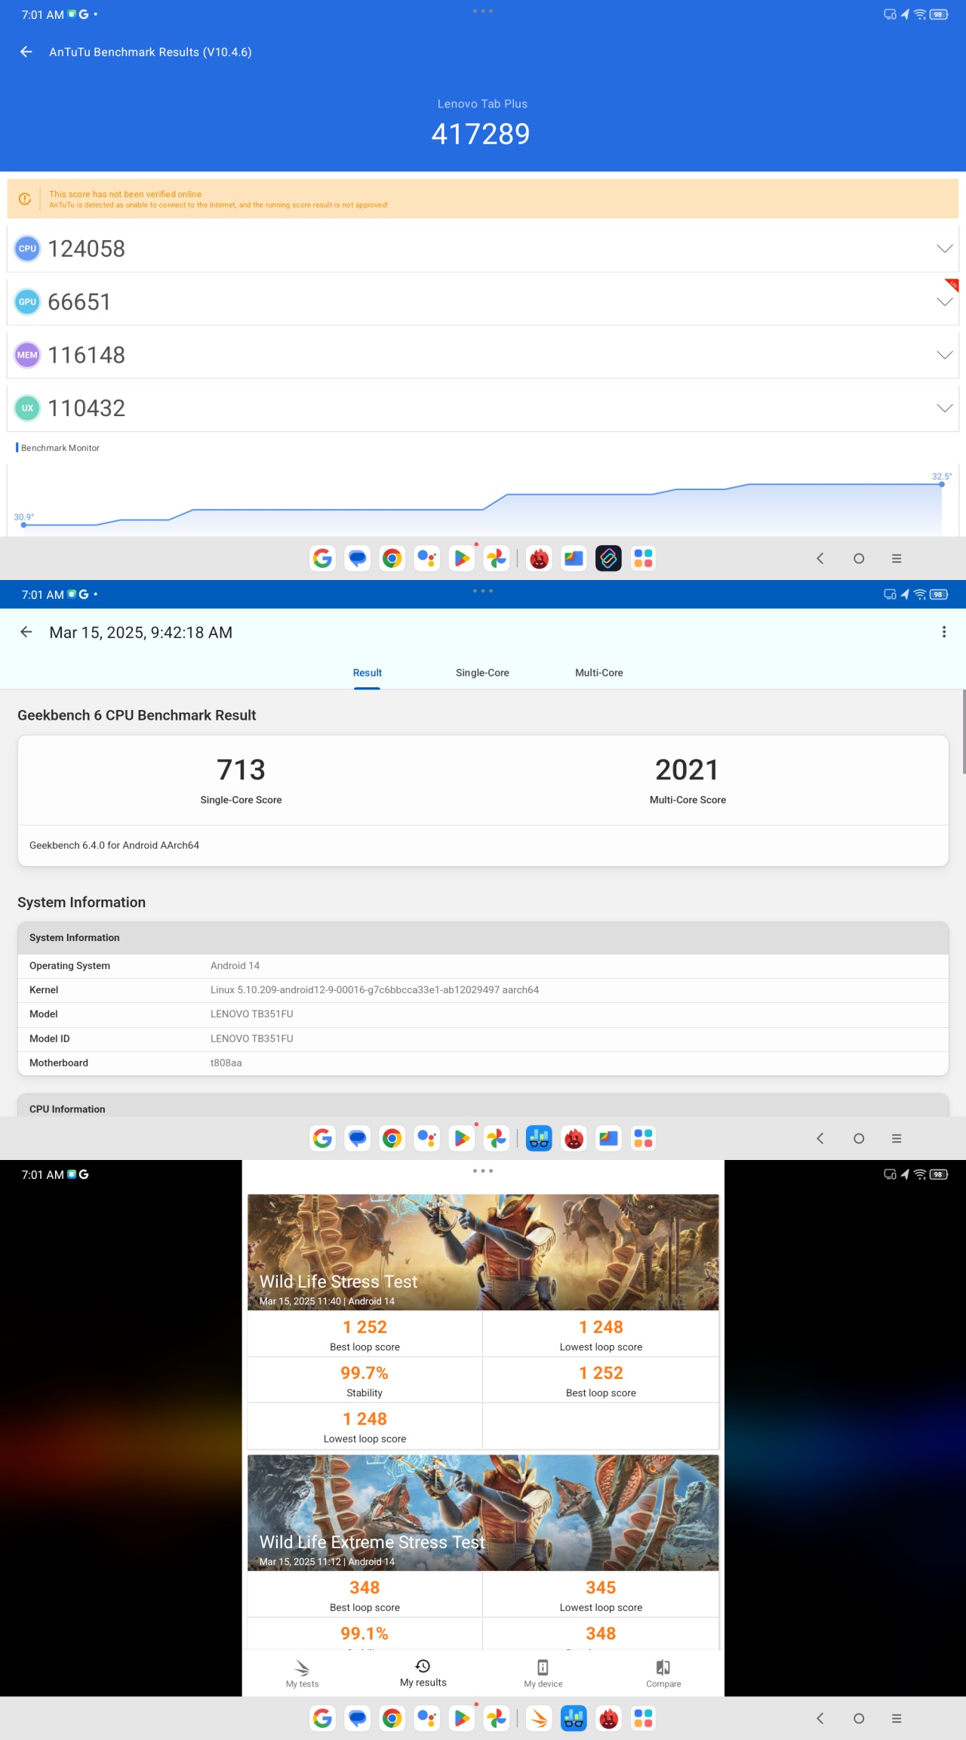Viewport: 966px width, 1740px height.
Task: Click the Geekbench page scrollbar
Action: tap(964, 731)
